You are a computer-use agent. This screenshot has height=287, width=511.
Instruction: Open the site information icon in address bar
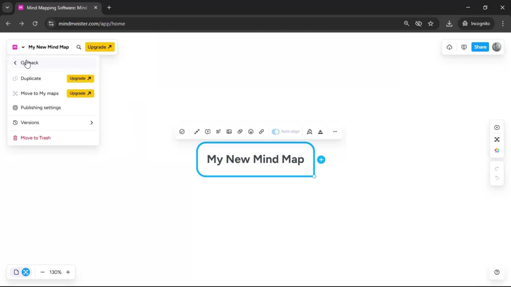pyautogui.click(x=51, y=24)
